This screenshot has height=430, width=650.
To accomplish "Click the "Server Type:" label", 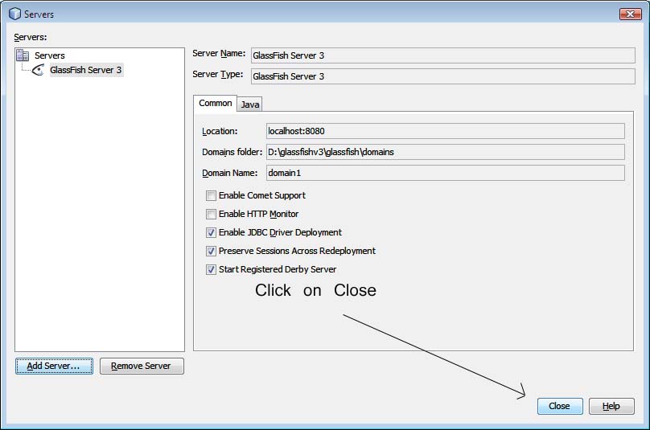I will pos(218,74).
